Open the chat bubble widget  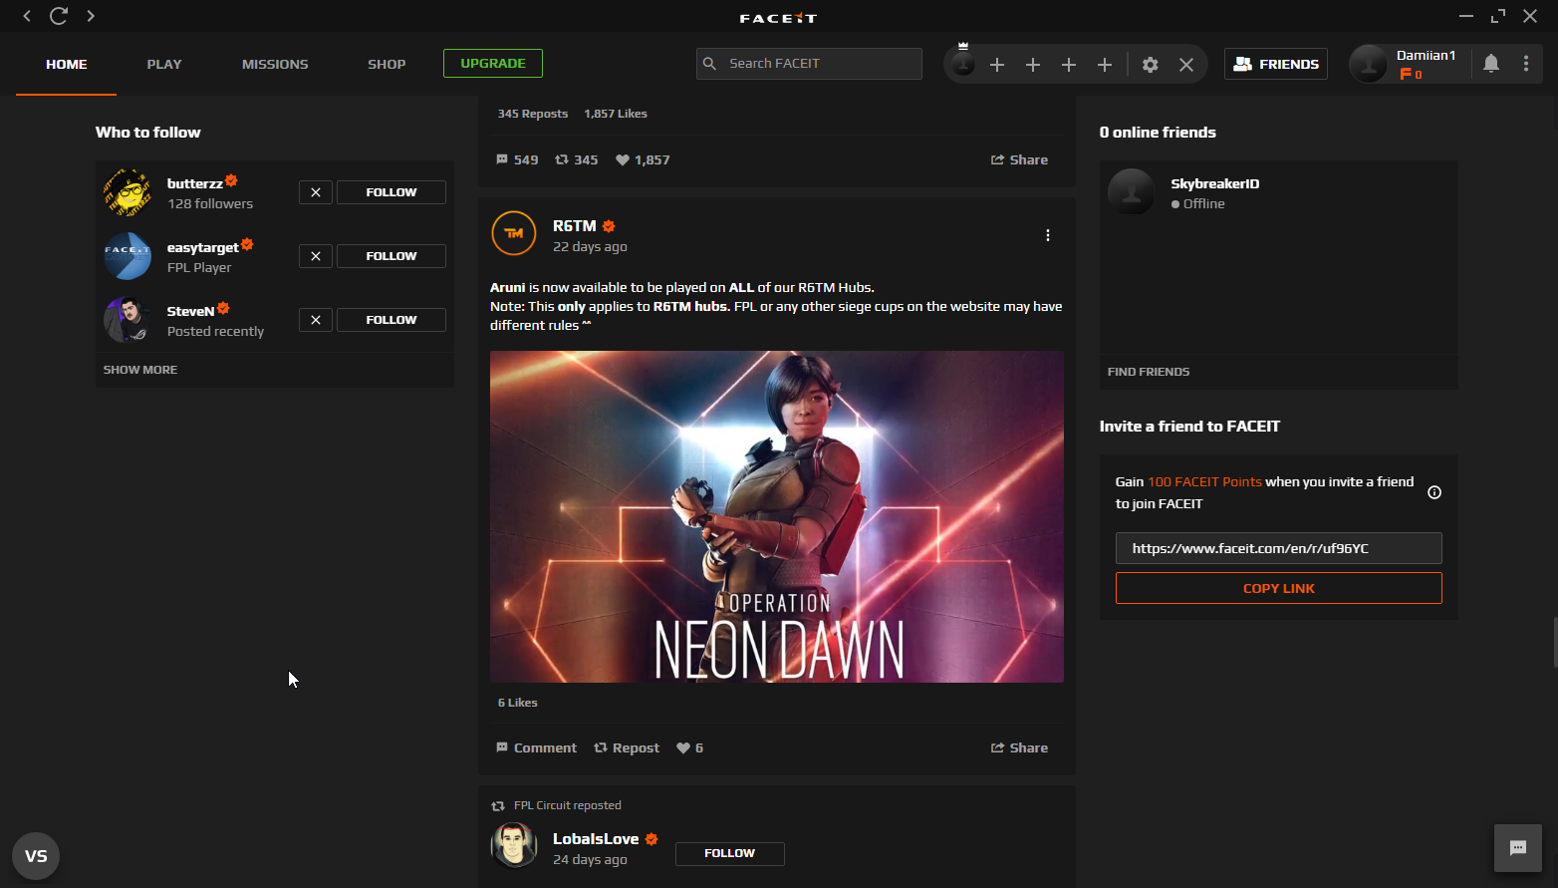tap(1517, 848)
